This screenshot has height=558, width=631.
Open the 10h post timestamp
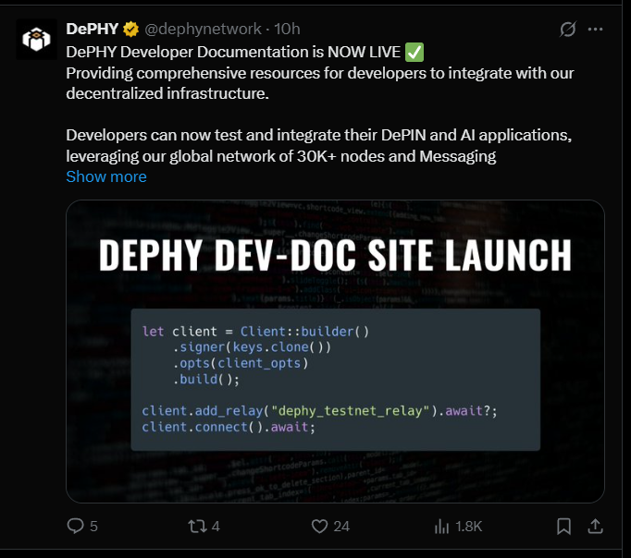click(x=287, y=29)
